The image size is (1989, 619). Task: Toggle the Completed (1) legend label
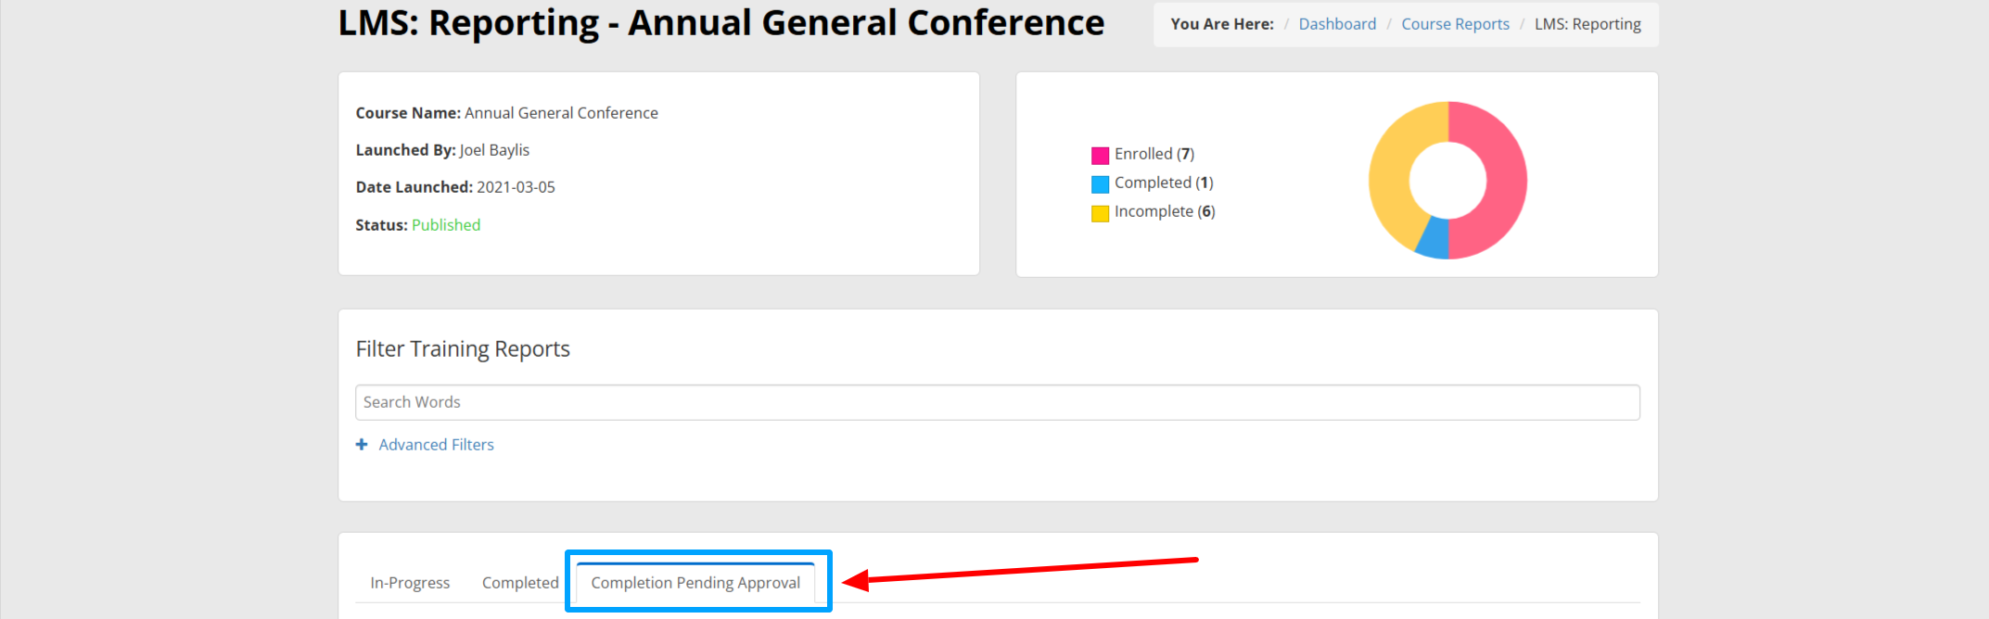[x=1164, y=183]
